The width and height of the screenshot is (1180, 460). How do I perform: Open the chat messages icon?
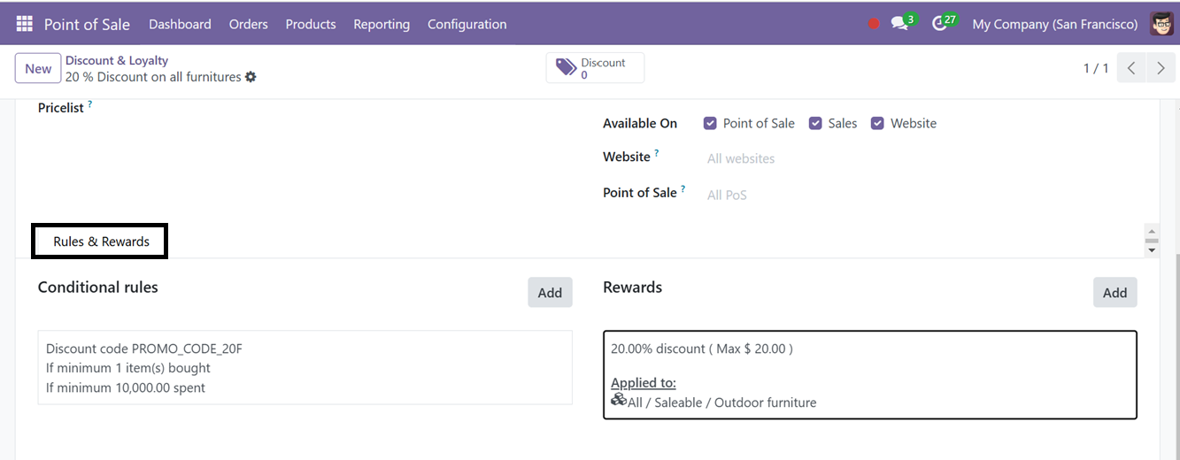[x=903, y=23]
